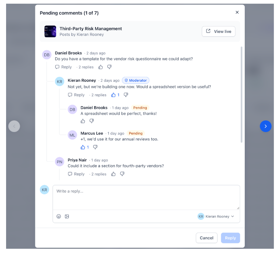Dislike Priya Nair's fourth-party vendors comment

click(122, 174)
